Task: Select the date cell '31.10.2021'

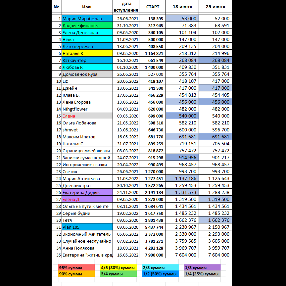Action: [126, 25]
